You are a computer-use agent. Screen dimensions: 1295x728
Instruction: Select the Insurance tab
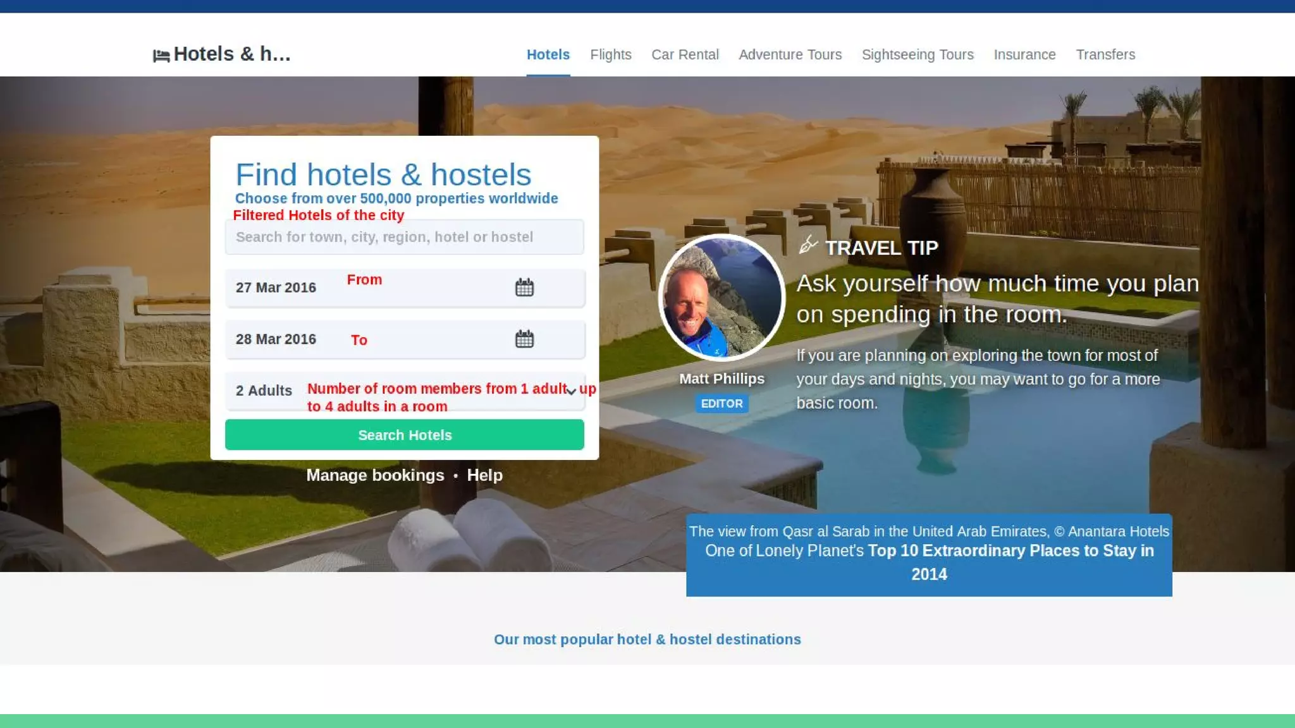click(1024, 55)
